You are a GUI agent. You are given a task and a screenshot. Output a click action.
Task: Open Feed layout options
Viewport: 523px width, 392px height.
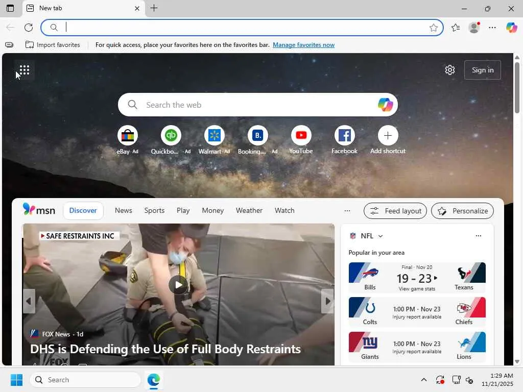point(395,211)
